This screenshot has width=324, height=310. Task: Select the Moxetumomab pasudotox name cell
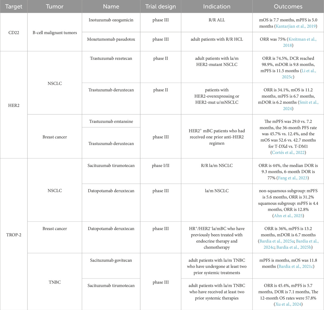pyautogui.click(x=111, y=39)
